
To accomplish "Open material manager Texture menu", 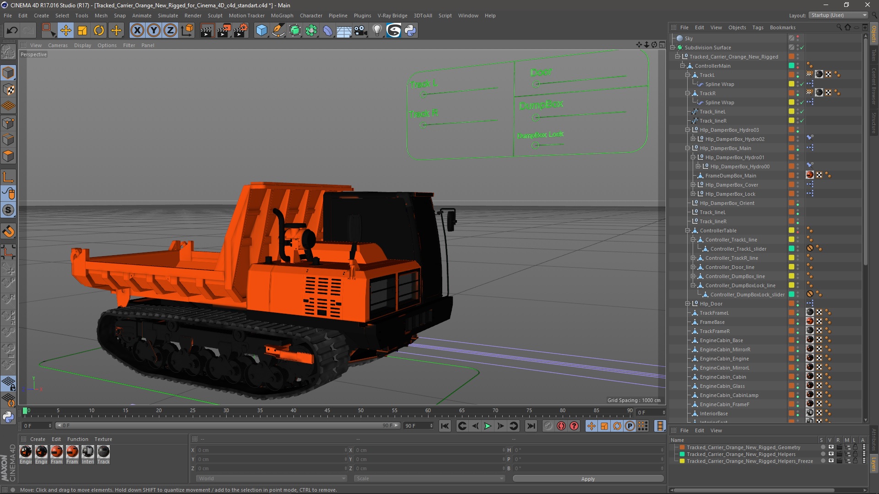I will coord(103,439).
